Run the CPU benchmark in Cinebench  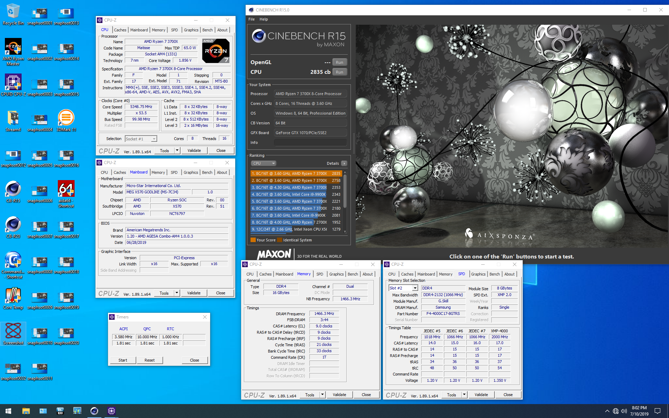coord(340,72)
